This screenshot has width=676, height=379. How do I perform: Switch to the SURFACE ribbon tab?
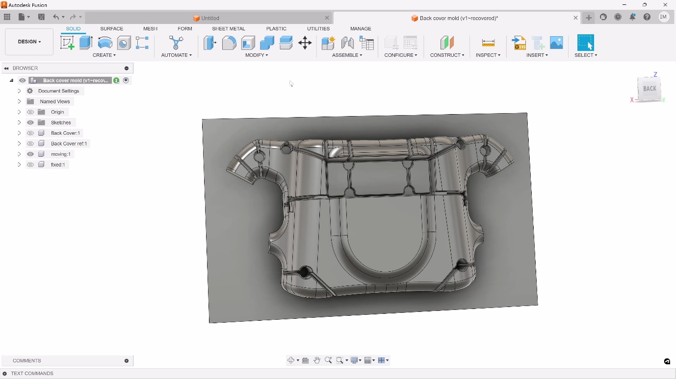pyautogui.click(x=111, y=28)
